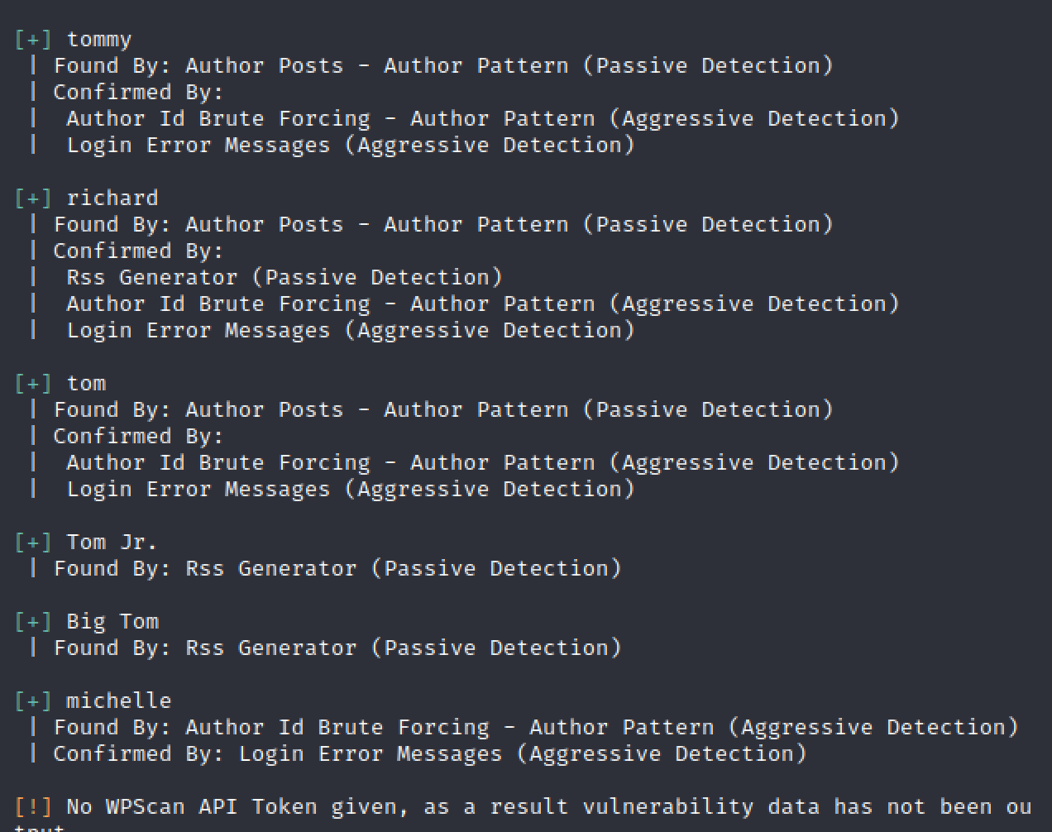The image size is (1052, 832).
Task: Click michelle's Found By Author Id Brute Forcing line
Action: coord(536,728)
